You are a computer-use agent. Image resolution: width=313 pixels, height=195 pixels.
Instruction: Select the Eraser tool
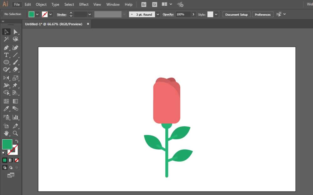click(15, 69)
